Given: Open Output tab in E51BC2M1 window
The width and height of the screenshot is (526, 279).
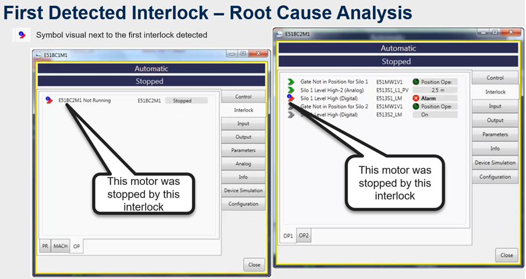Looking at the screenshot, I should click(x=495, y=120).
